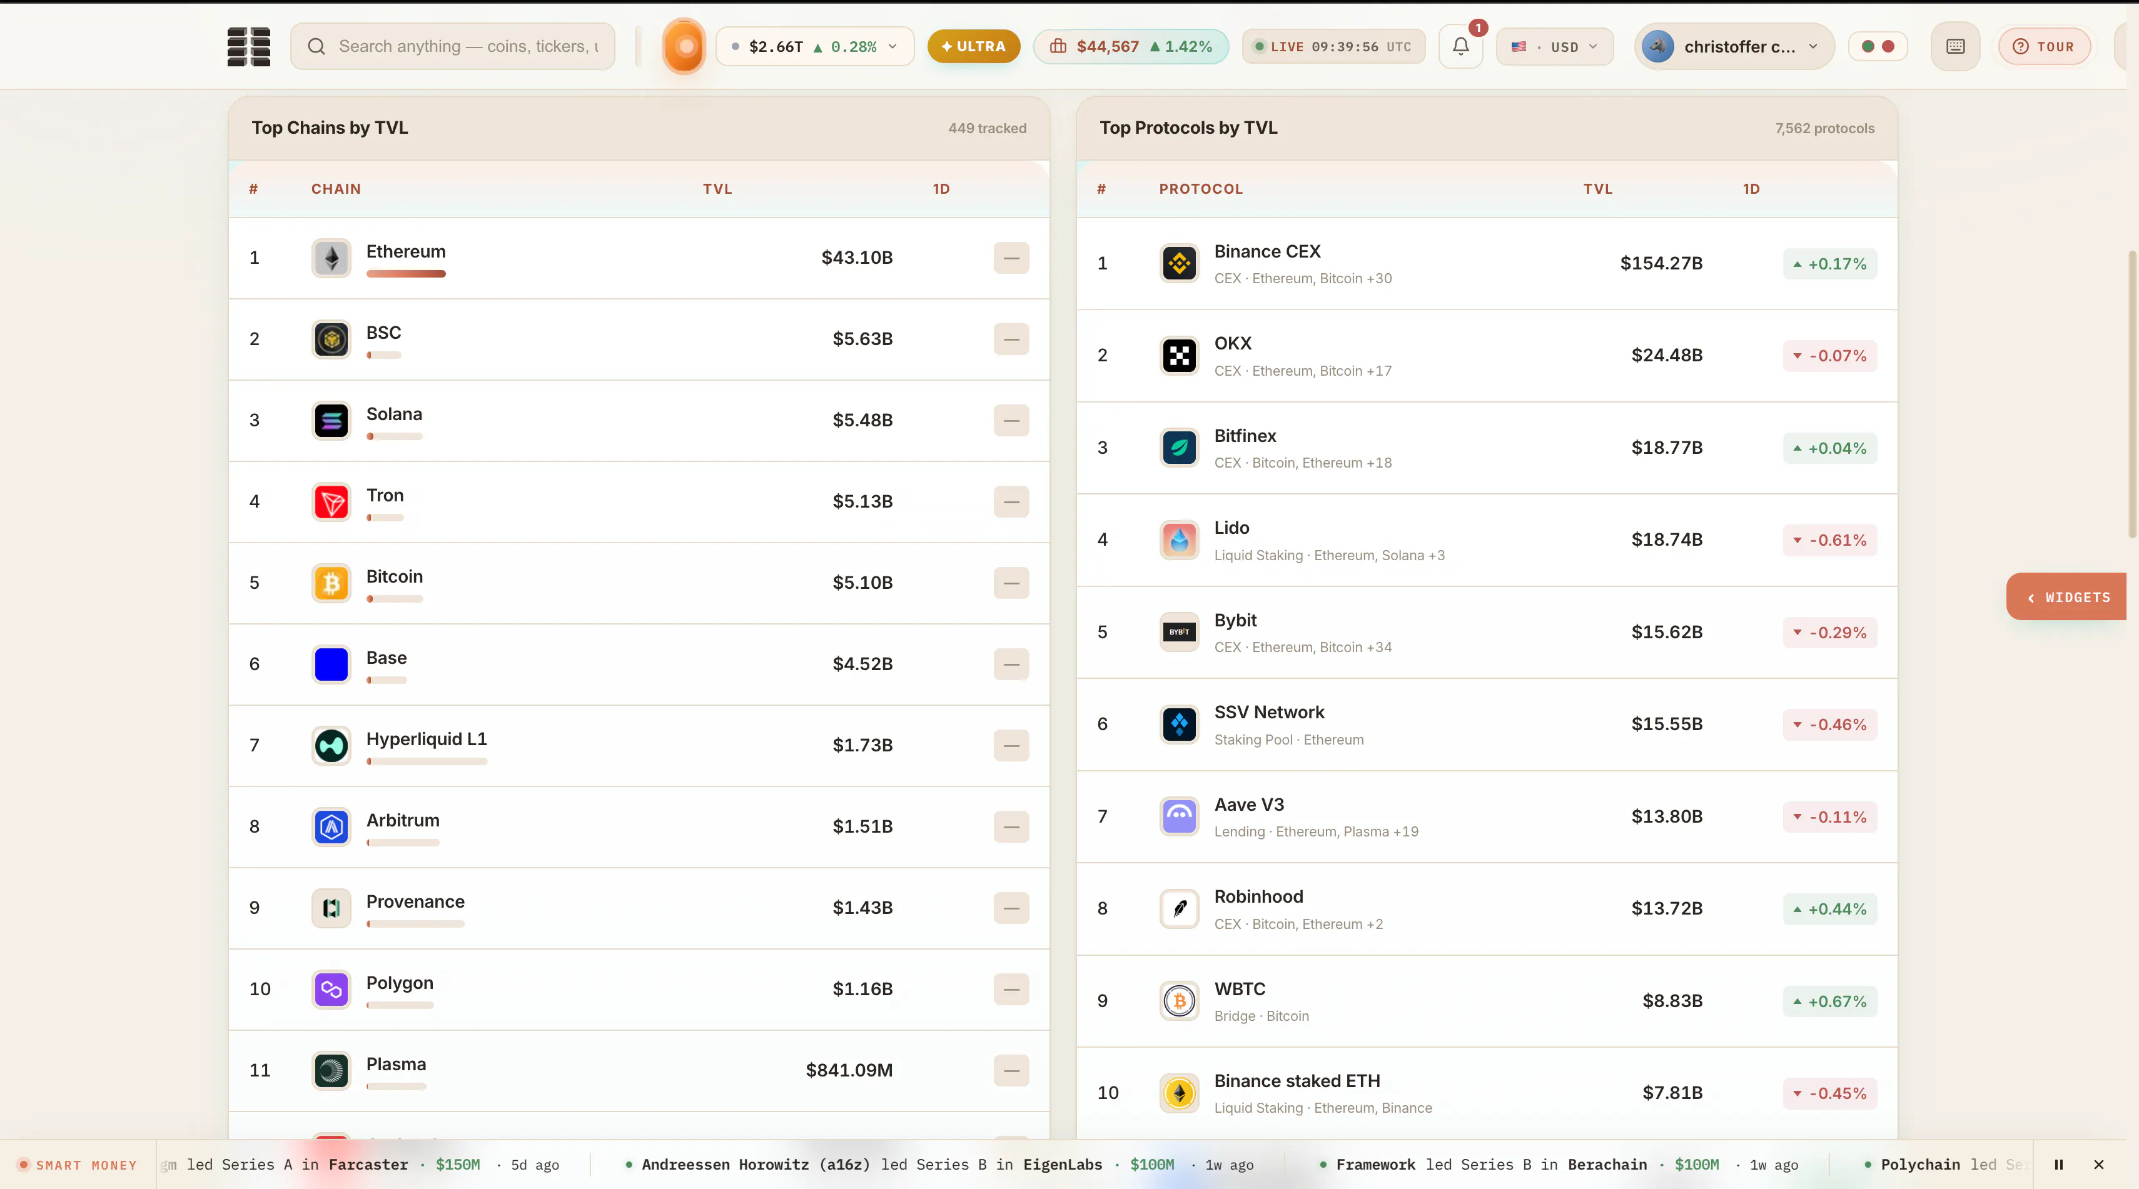Click the Binance CEX +0.17% change badge
This screenshot has width=2139, height=1189.
click(x=1830, y=264)
